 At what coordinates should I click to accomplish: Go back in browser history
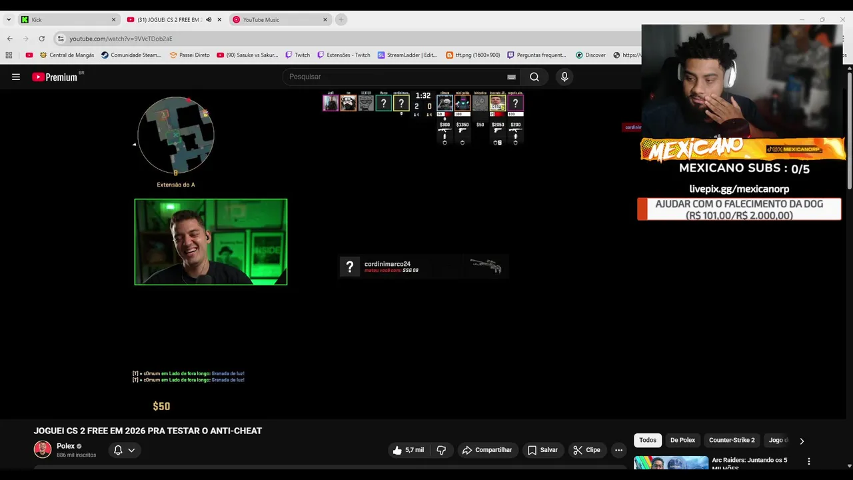10,39
